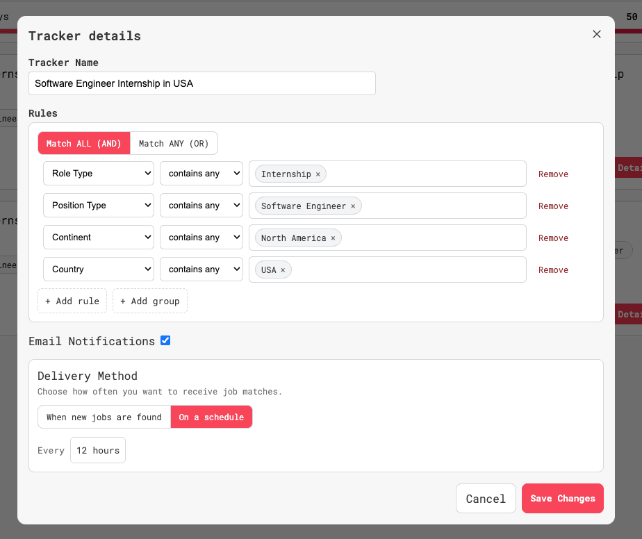Open the Continent field dropdown
This screenshot has width=642, height=539.
[x=99, y=238]
